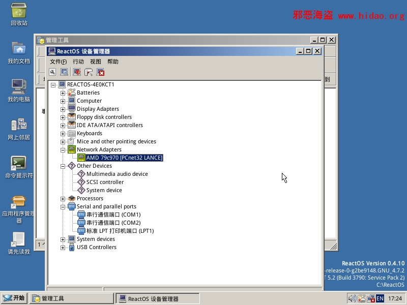Switch to 管理工具 taskbar button
The width and height of the screenshot is (407, 305).
click(x=71, y=298)
